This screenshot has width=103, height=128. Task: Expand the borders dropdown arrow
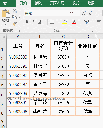point(57,22)
